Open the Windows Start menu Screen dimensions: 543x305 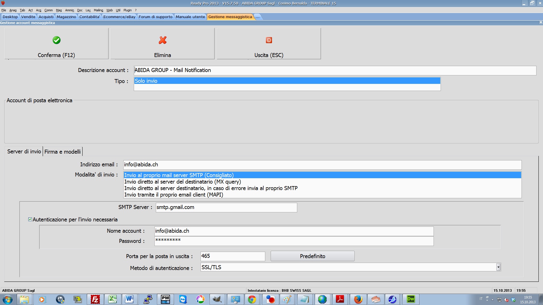pyautogui.click(x=8, y=299)
